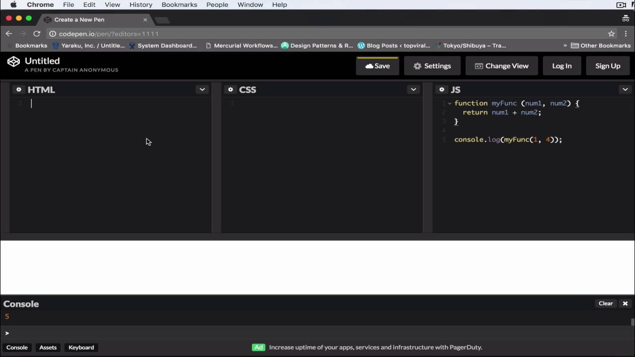
Task: Close the Console panel
Action: (625, 303)
